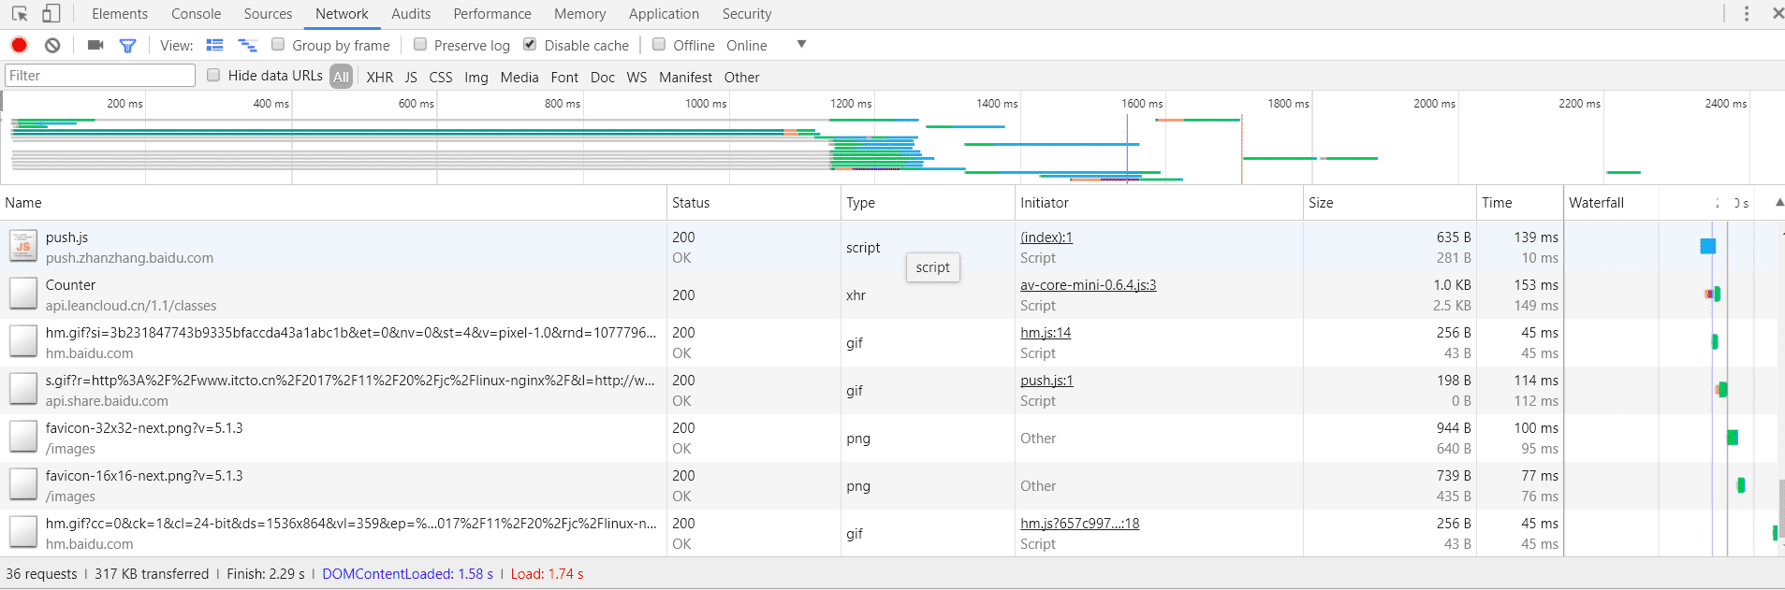Click the show overview view icon
The height and width of the screenshot is (590, 1785).
[x=247, y=45]
